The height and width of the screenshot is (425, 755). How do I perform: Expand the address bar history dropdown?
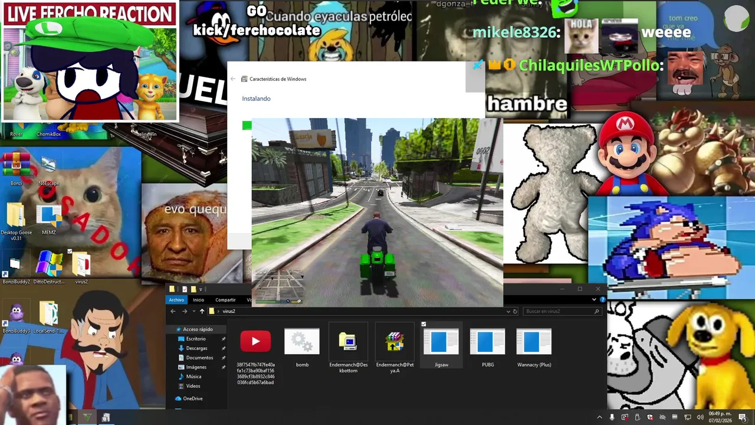point(508,311)
